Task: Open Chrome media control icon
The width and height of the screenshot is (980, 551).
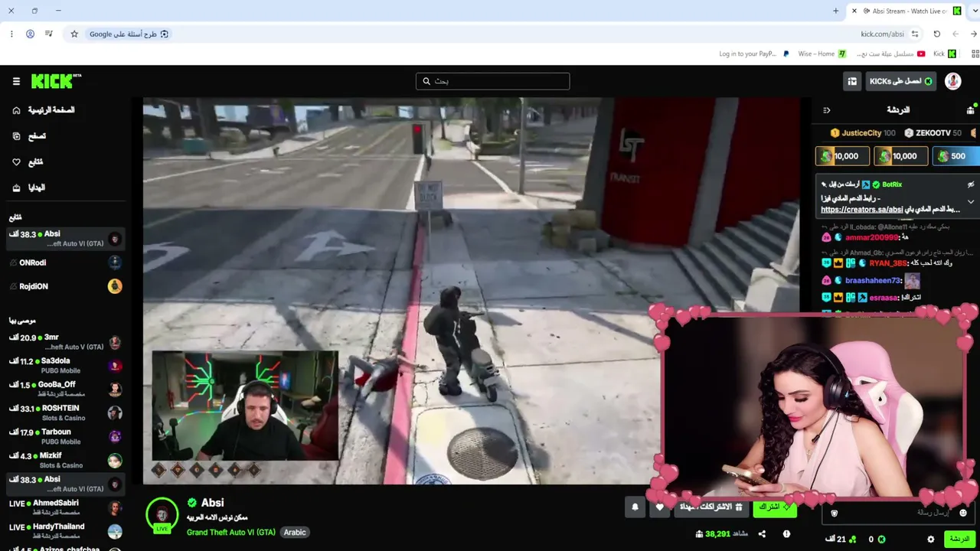Action: pos(49,34)
